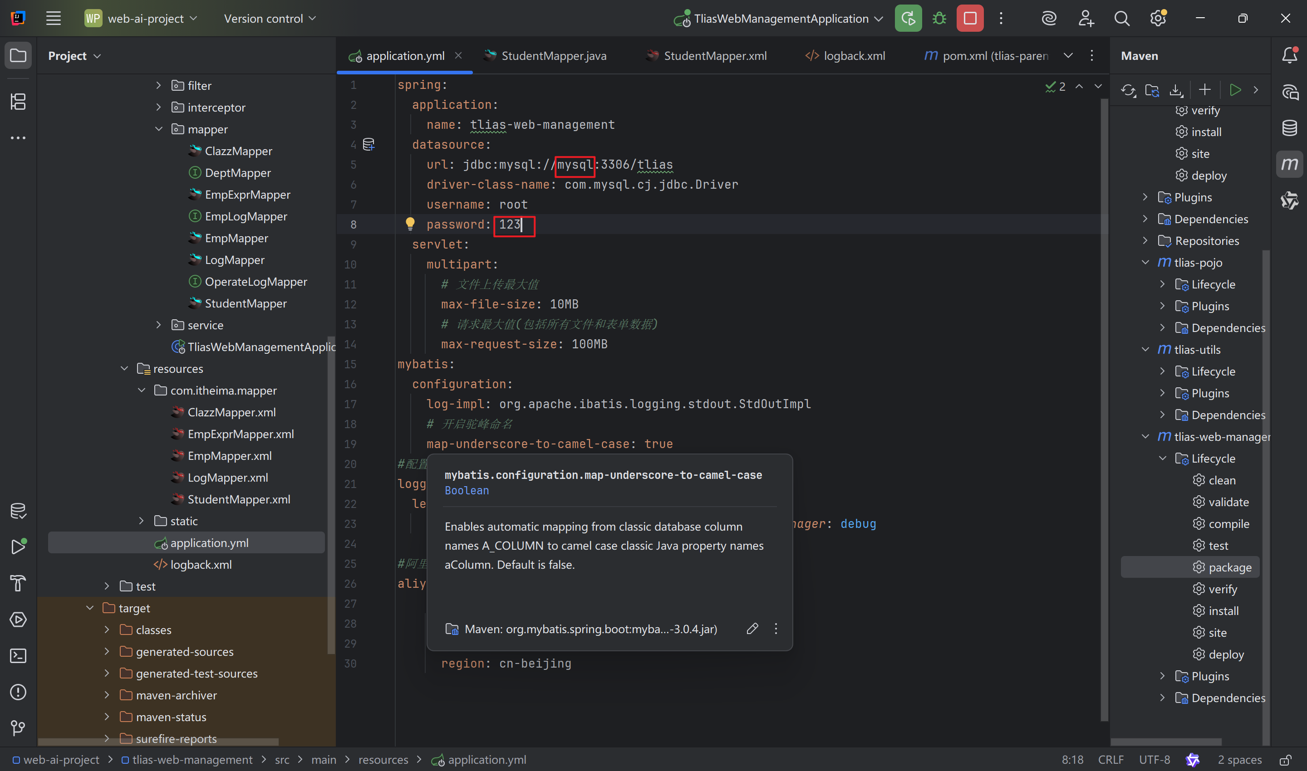Click the yellow lightbulb intention icon
This screenshot has height=771, width=1307.
pos(410,224)
